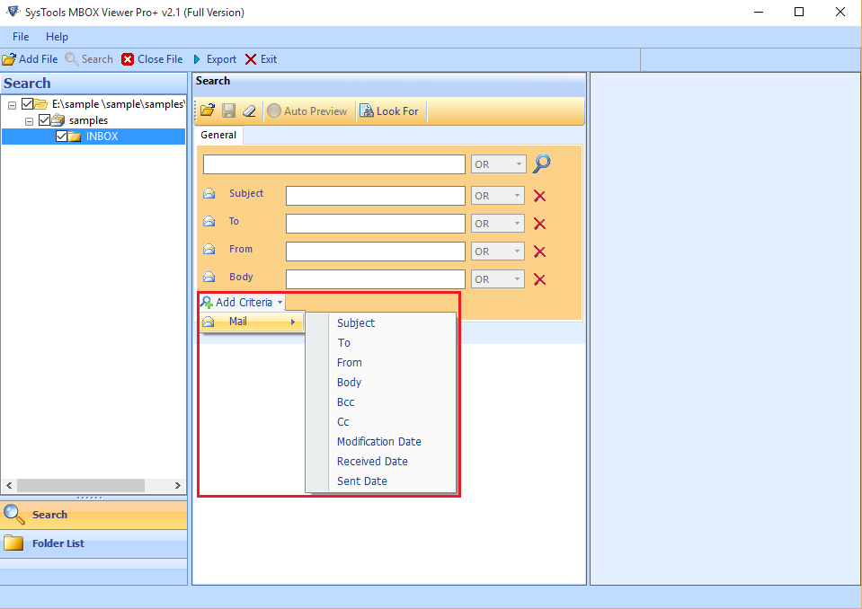This screenshot has width=862, height=609.
Task: Click into the To text field
Action: pos(376,224)
